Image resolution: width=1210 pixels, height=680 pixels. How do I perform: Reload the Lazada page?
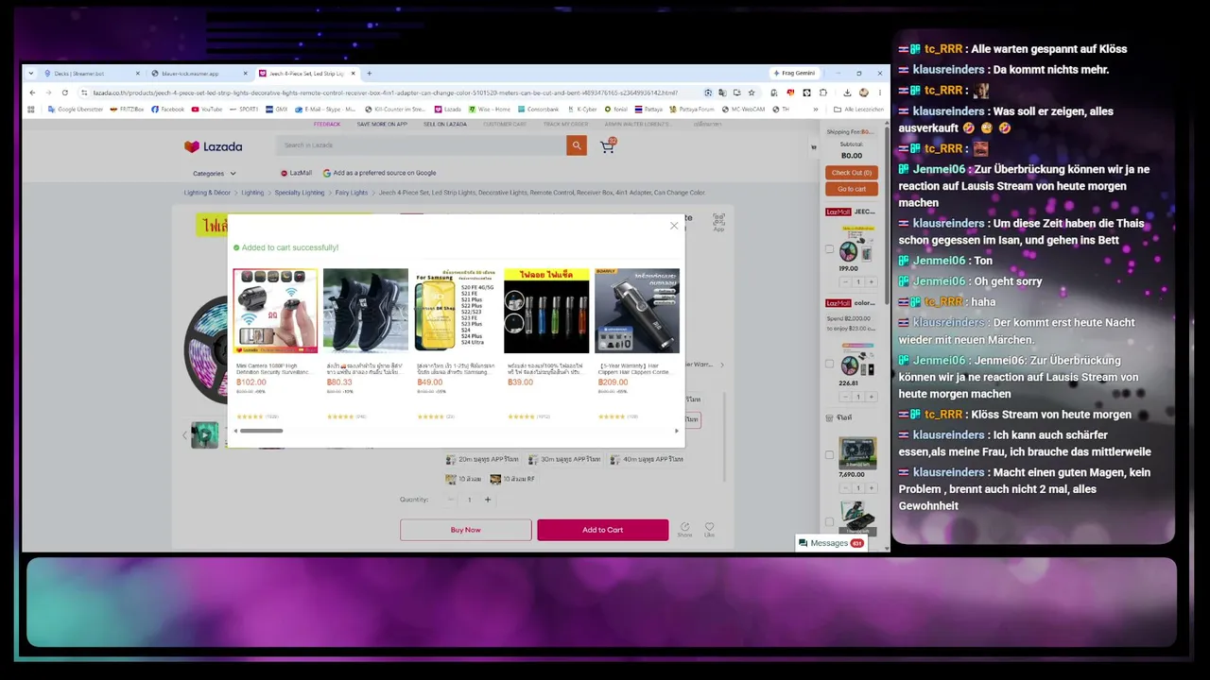pos(64,93)
